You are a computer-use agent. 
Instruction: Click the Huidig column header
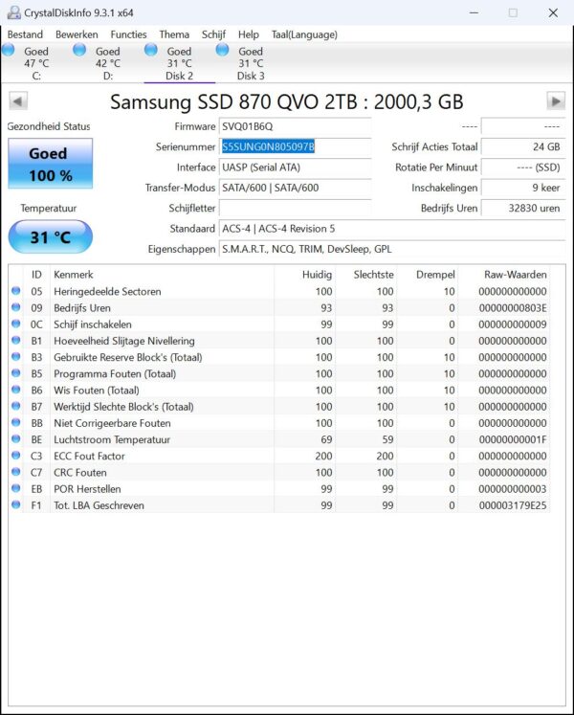305,275
